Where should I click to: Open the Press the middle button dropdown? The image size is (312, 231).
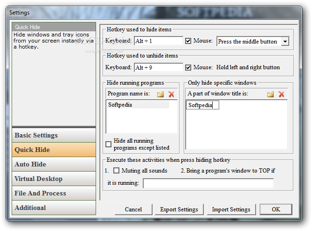coord(285,41)
